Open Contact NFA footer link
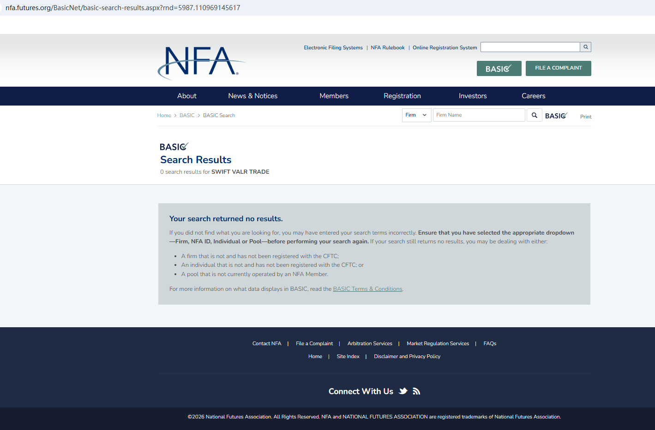The image size is (655, 430). pyautogui.click(x=267, y=343)
